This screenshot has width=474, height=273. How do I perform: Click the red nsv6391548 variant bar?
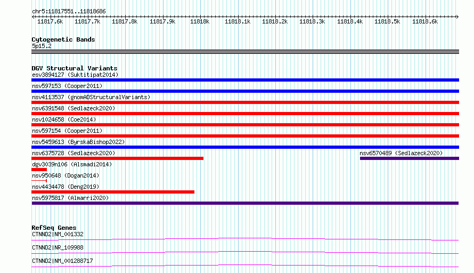tap(245, 114)
